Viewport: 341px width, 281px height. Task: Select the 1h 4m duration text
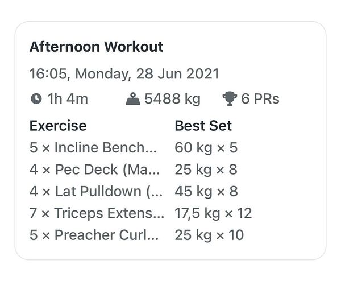point(68,99)
